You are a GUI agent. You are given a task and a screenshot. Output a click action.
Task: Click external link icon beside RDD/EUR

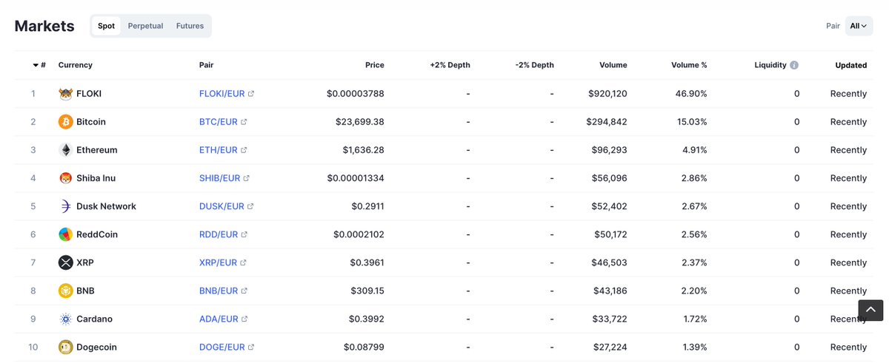coord(244,234)
